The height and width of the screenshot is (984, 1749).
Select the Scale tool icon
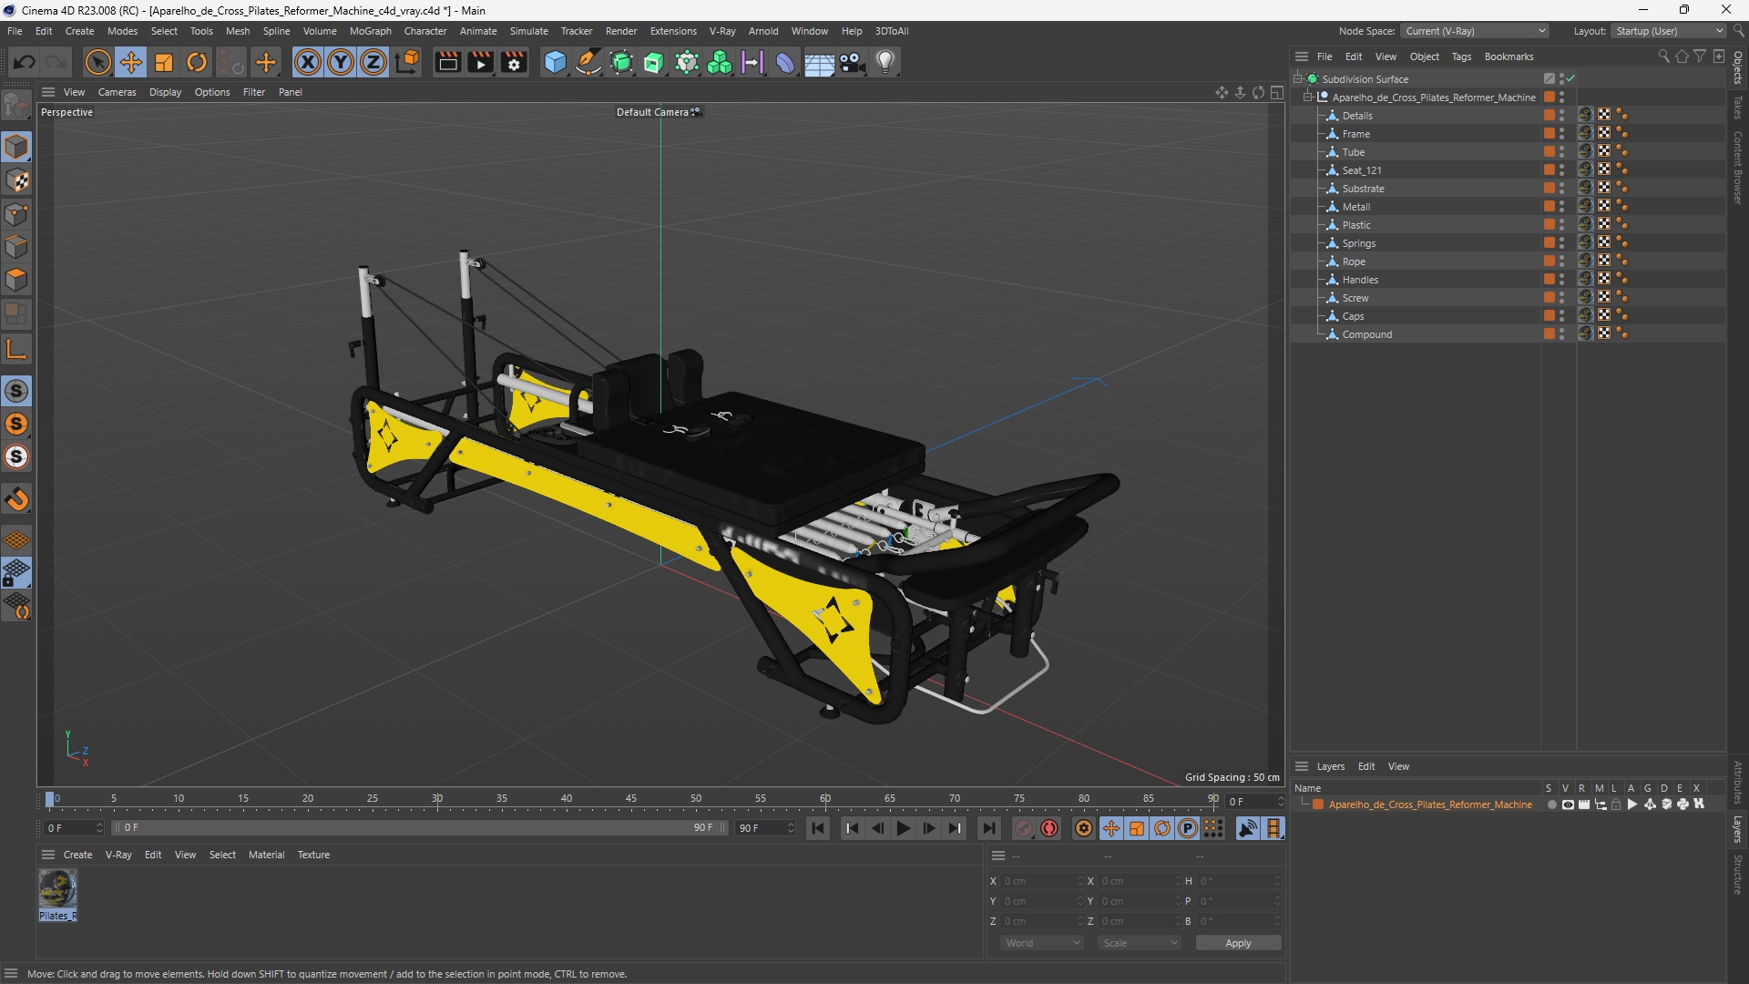(164, 63)
